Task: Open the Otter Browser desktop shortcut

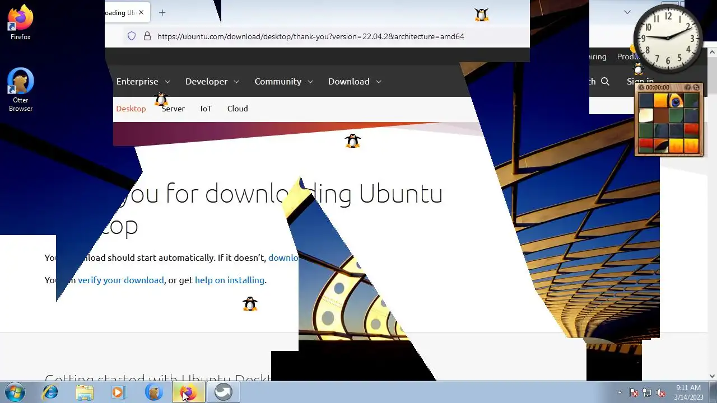Action: click(x=21, y=90)
